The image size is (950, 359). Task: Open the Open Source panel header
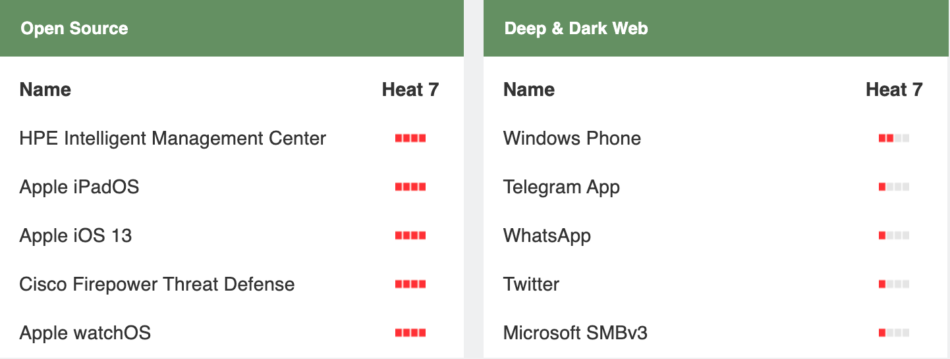[232, 28]
